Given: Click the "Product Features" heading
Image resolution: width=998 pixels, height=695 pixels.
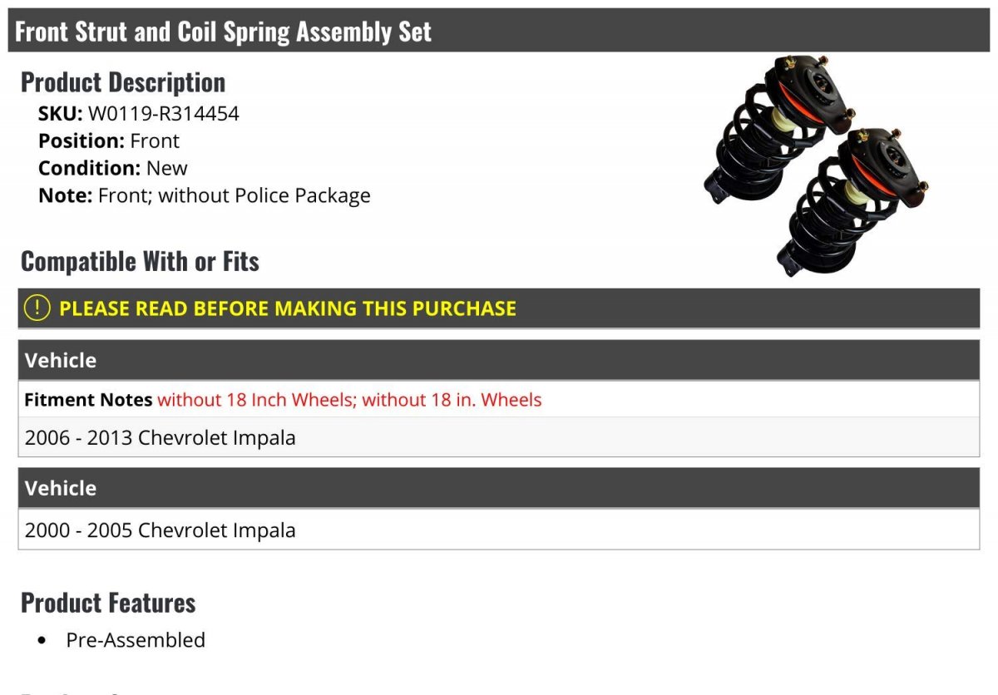Looking at the screenshot, I should click(108, 603).
